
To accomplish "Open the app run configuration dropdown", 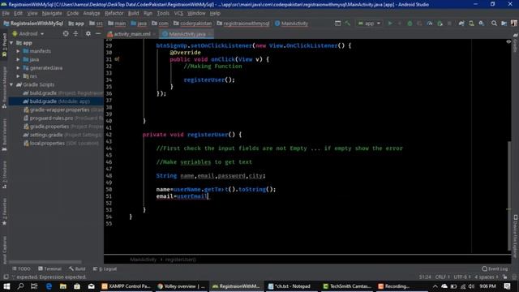I will pyautogui.click(x=369, y=24).
